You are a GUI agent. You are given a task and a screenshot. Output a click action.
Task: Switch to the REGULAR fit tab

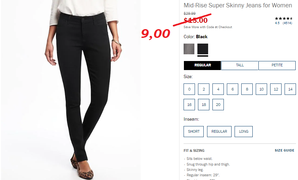tap(202, 65)
